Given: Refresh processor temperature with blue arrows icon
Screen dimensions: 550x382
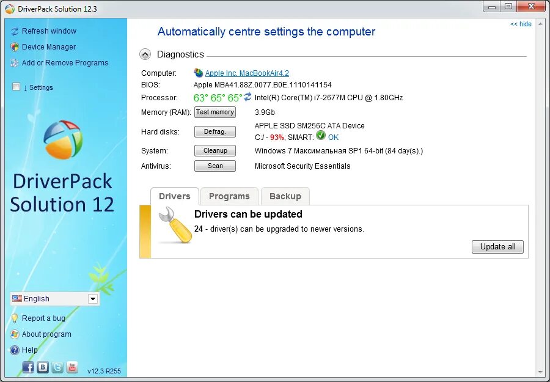Looking at the screenshot, I should 248,97.
